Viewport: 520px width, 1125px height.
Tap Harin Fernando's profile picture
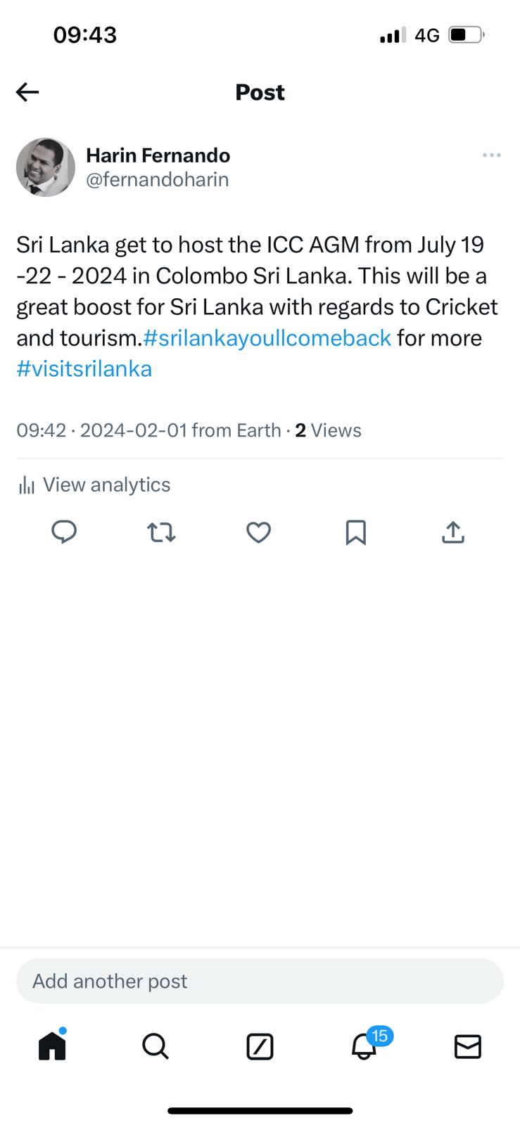coord(46,167)
